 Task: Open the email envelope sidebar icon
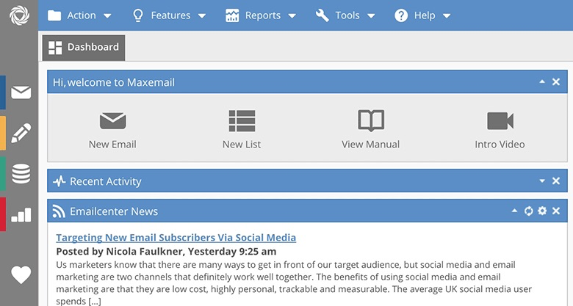[21, 92]
